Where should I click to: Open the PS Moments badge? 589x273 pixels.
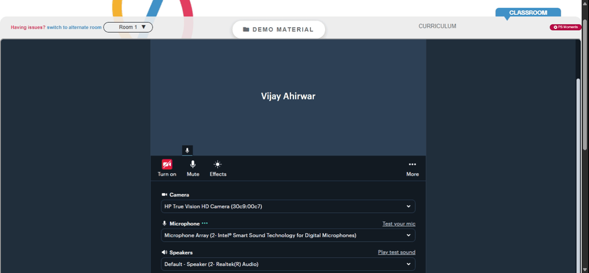coord(565,27)
